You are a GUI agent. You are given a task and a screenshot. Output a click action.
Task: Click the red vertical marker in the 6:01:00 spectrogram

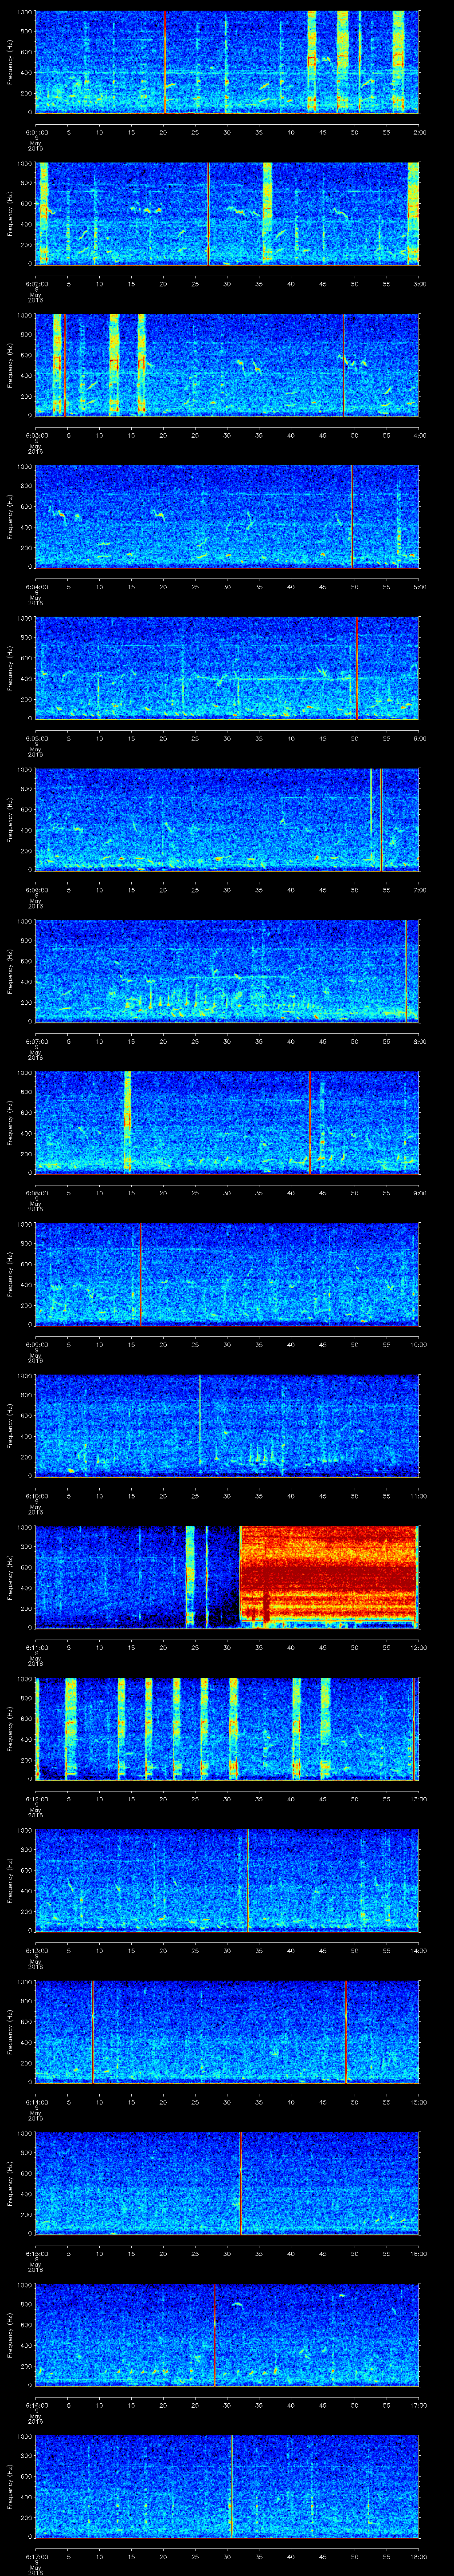164,62
